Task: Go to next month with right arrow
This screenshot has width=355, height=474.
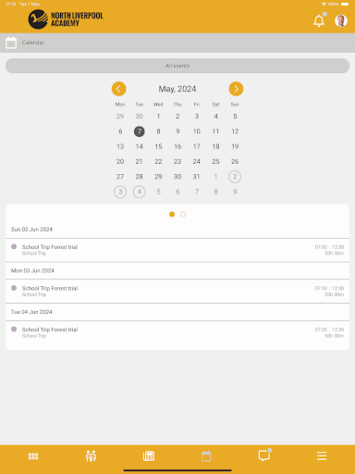Action: (x=236, y=89)
